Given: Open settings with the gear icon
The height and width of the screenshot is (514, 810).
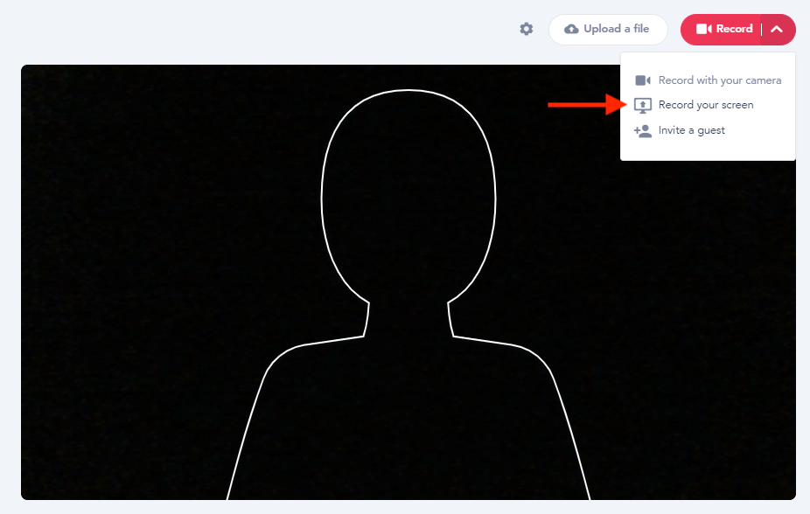Looking at the screenshot, I should [526, 29].
